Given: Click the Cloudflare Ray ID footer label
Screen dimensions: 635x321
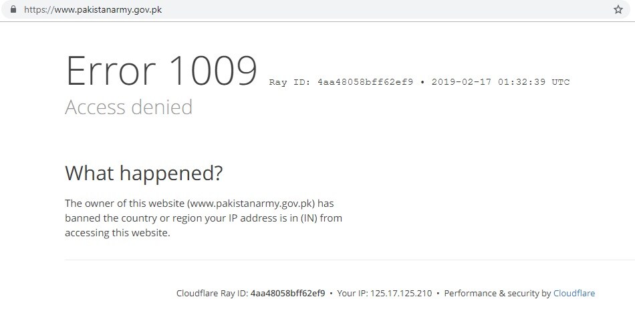Looking at the screenshot, I should (212, 293).
